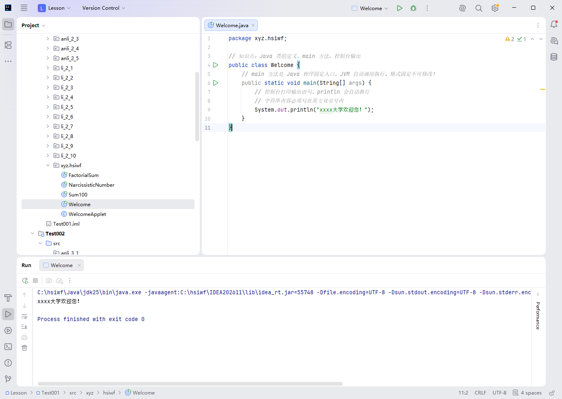Screen dimensions: 562x399
Task: Close the Welcome run tab
Action: click(x=79, y=265)
